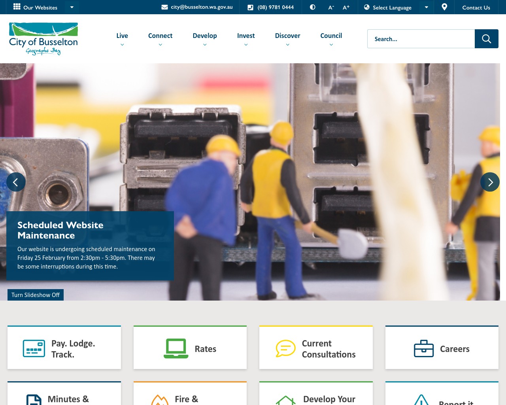The height and width of the screenshot is (405, 506).
Task: Go to next slide with right arrow
Action: click(x=490, y=182)
